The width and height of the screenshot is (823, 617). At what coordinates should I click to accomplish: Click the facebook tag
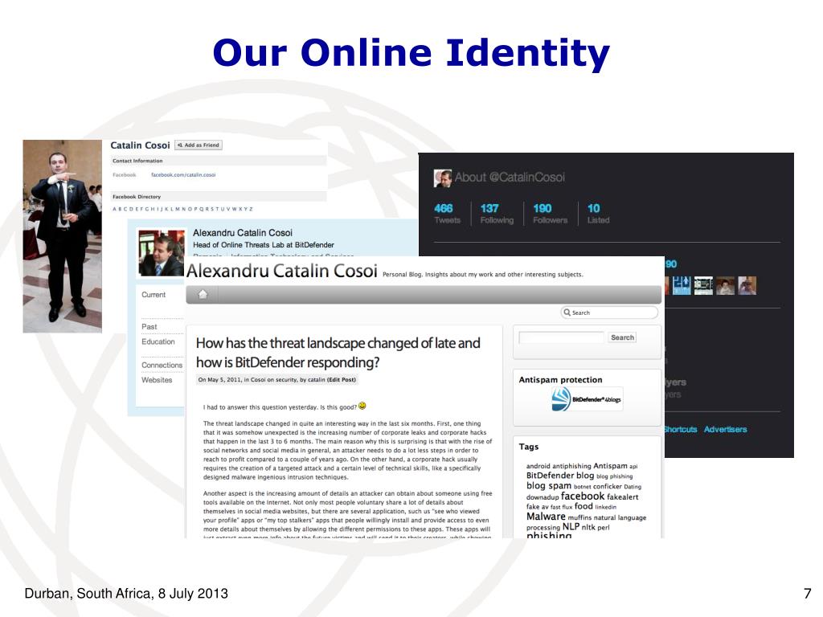point(583,496)
